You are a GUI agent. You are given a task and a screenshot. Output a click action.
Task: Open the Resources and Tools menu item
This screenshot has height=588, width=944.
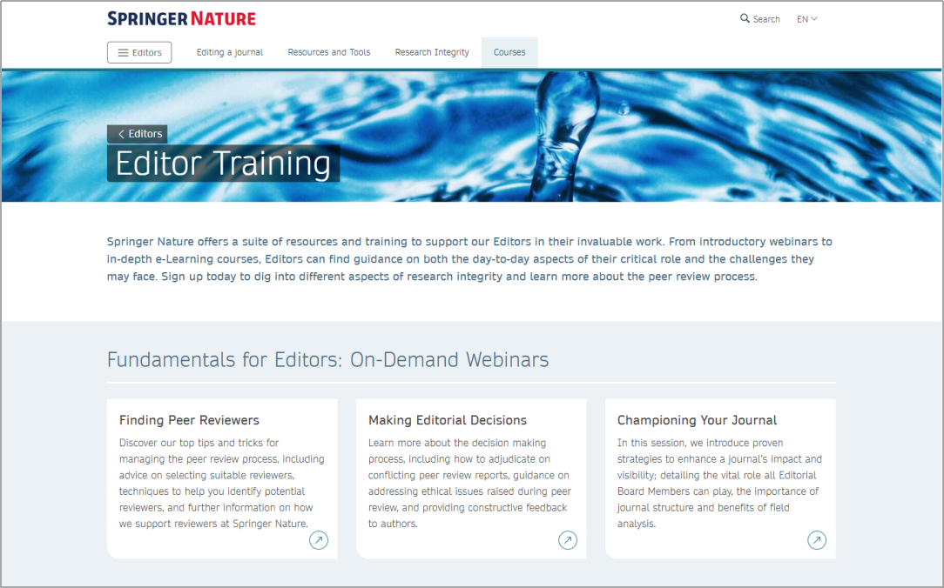[x=329, y=52]
